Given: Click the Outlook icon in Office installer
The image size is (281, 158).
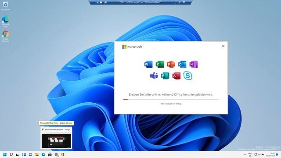Looking at the screenshot, I should (182, 65).
